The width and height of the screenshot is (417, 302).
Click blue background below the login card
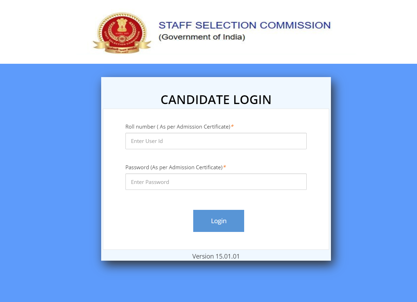coord(216,284)
